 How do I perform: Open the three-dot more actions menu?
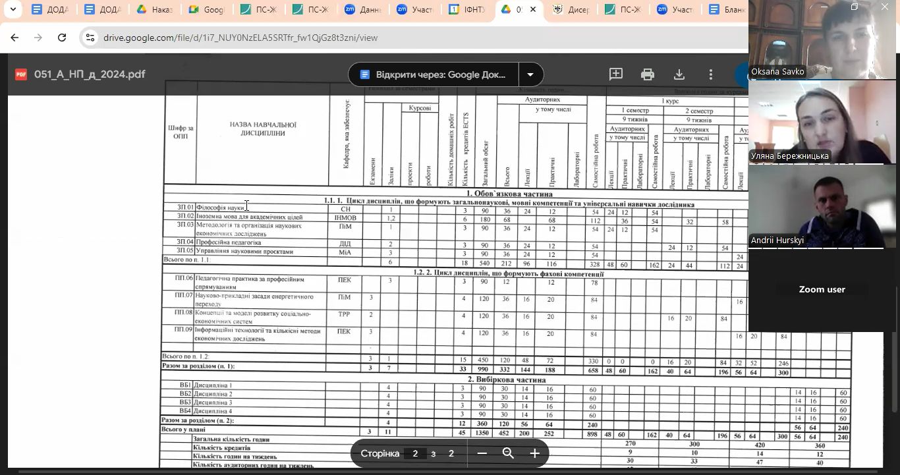710,74
